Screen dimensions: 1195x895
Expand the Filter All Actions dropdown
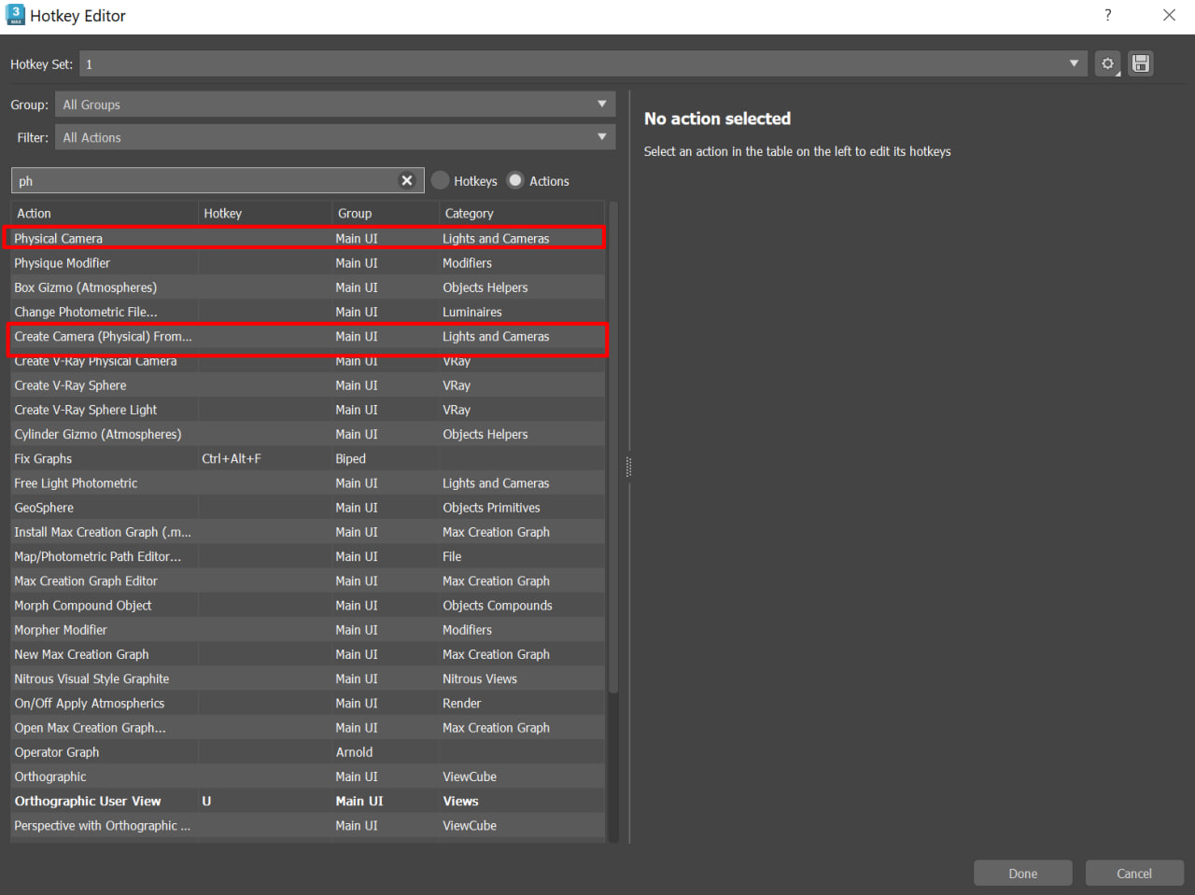335,137
